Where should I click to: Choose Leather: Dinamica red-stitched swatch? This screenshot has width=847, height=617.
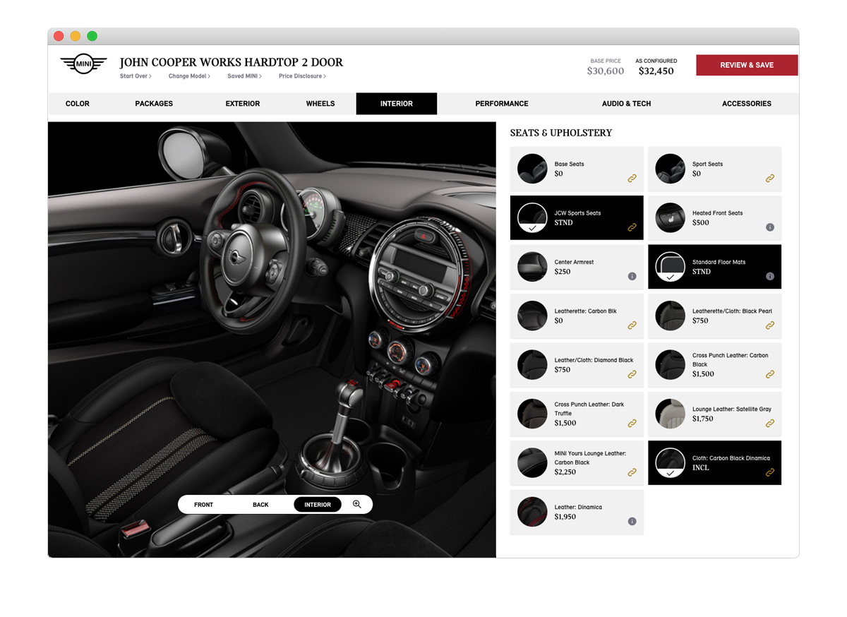coord(532,512)
